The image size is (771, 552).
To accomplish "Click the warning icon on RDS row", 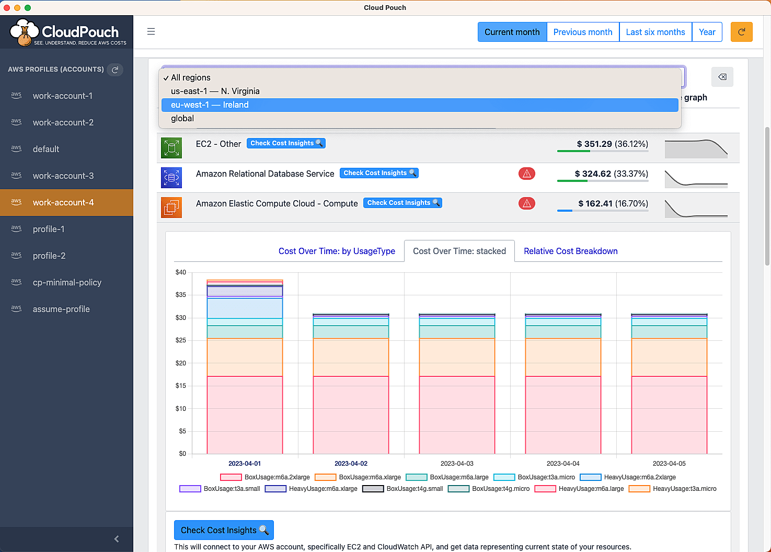I will click(x=527, y=174).
